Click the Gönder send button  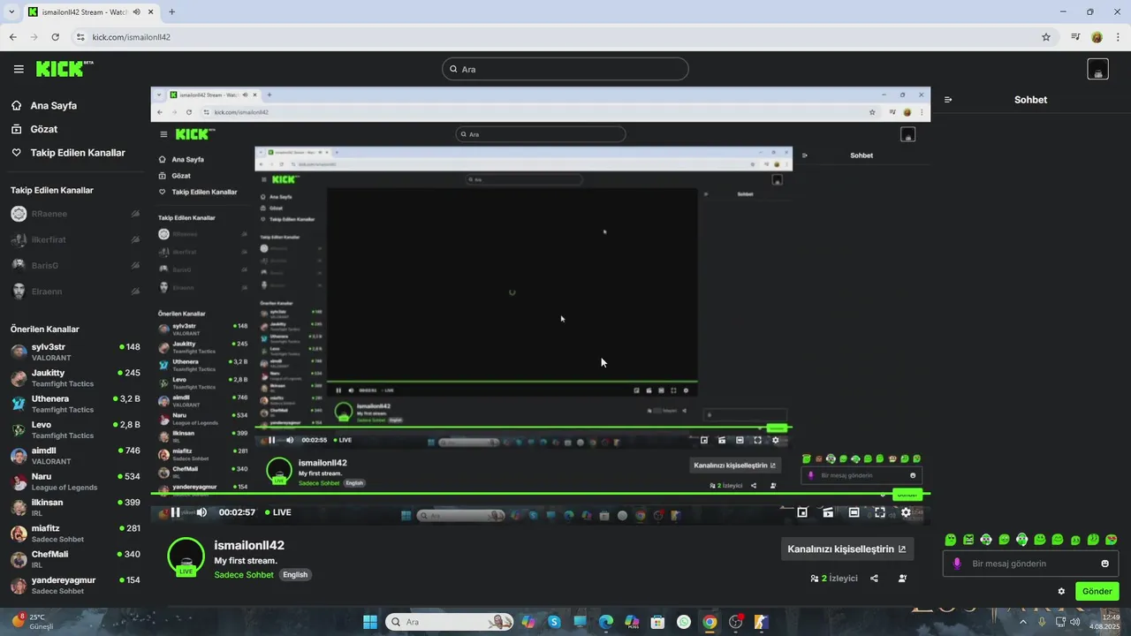pyautogui.click(x=1097, y=592)
